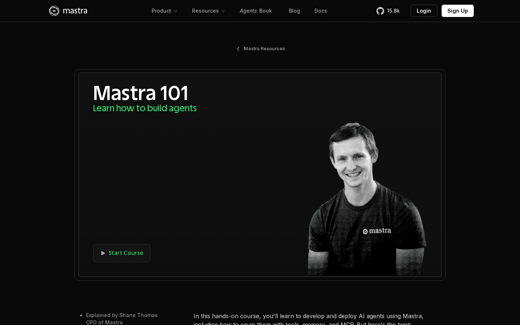Click the instructor photo in the banner
Screen dimensions: 520x325
click(x=367, y=199)
